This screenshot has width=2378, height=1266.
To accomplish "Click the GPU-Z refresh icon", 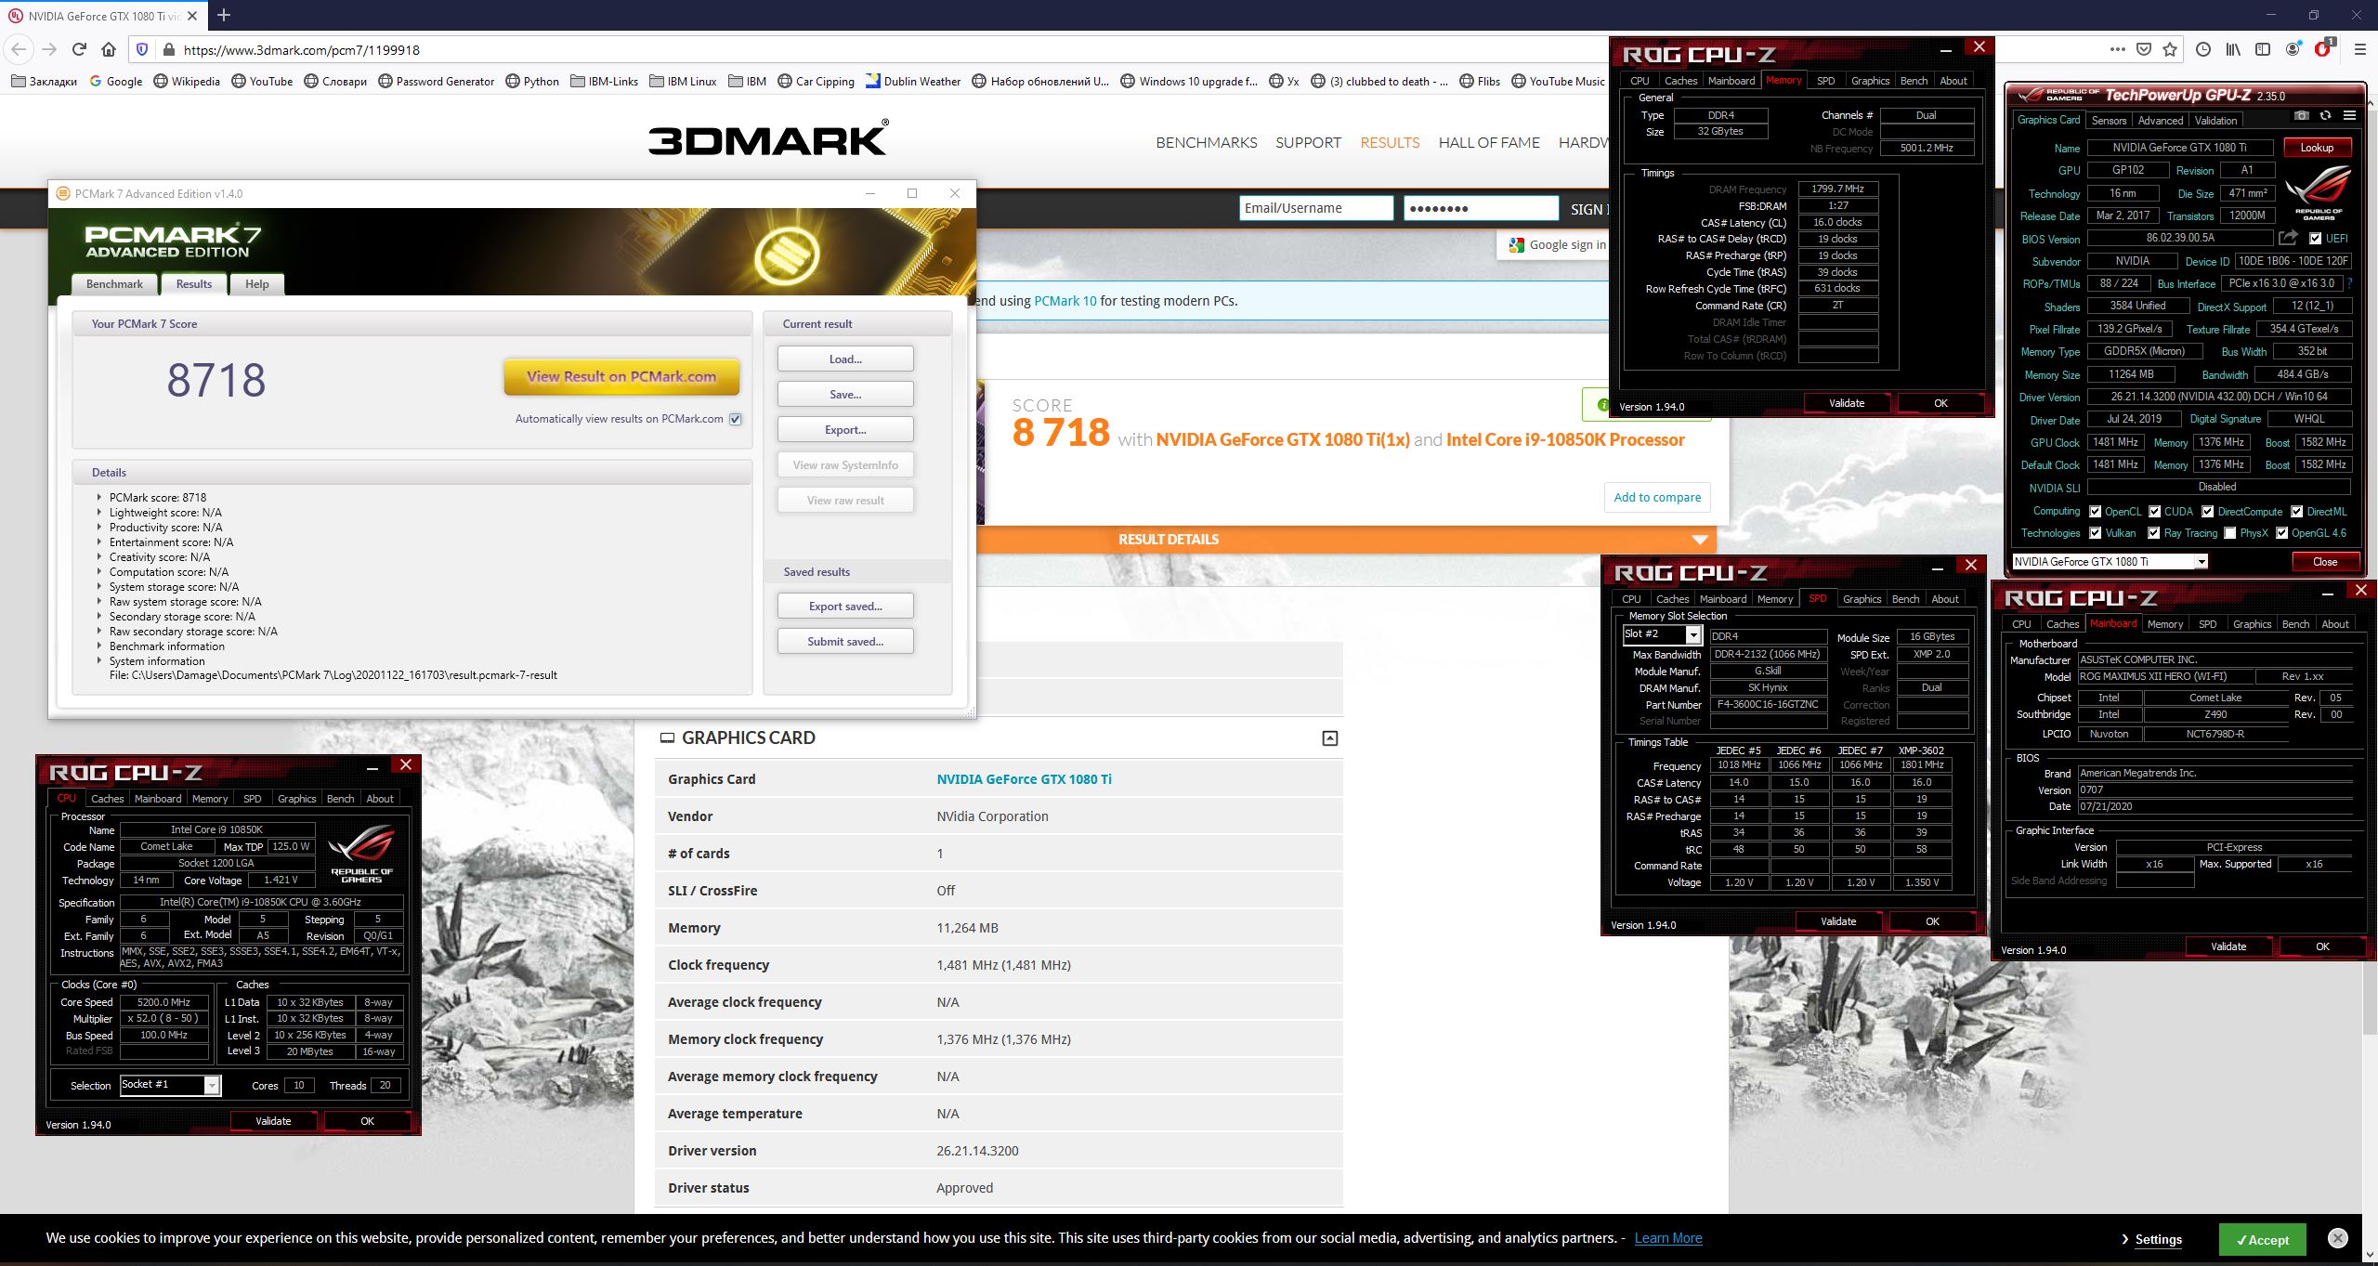I will tap(2325, 116).
